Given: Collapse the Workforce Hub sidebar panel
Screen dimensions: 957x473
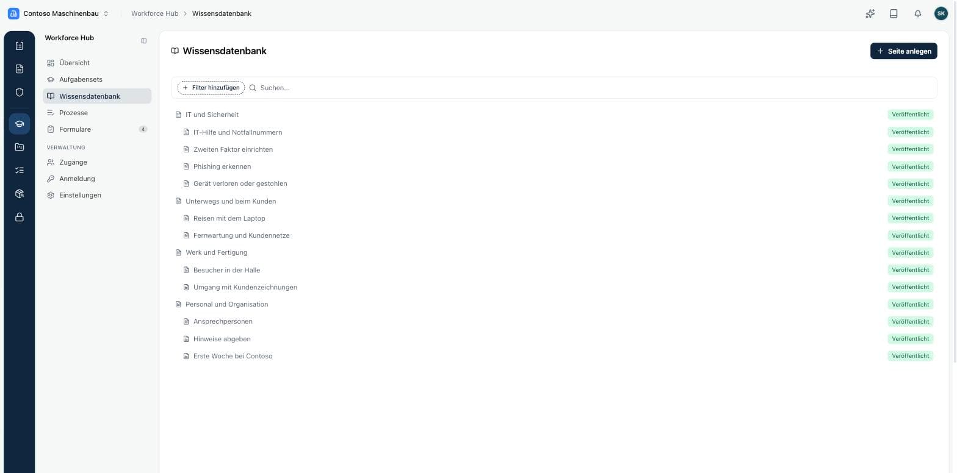Looking at the screenshot, I should click(x=144, y=41).
